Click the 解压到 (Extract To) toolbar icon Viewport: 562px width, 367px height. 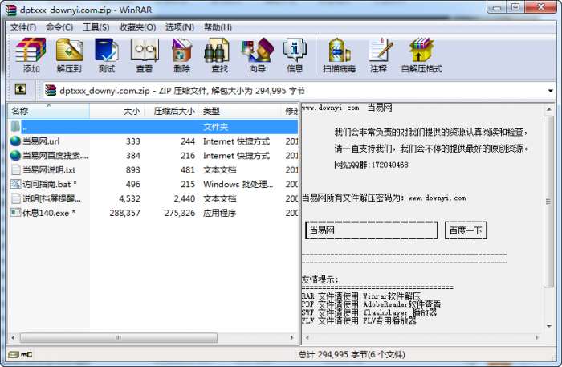[x=69, y=50]
